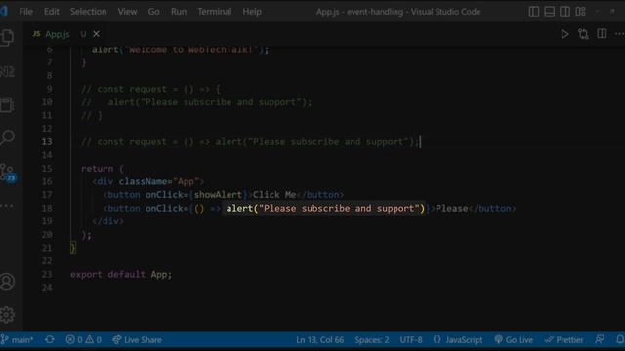Click the Prettier status bar item
Screen dimensions: 625x351
563,340
